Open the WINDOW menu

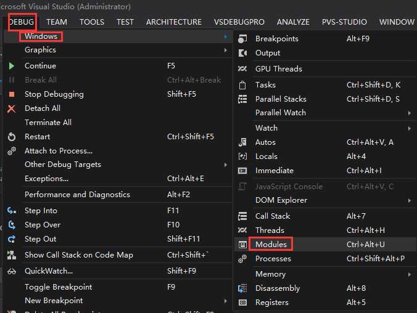[397, 22]
